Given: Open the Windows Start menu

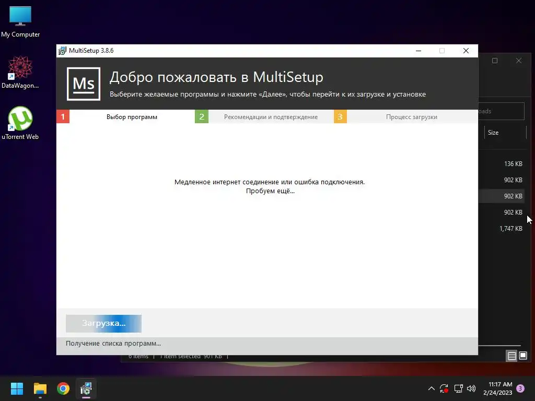Looking at the screenshot, I should (x=17, y=388).
